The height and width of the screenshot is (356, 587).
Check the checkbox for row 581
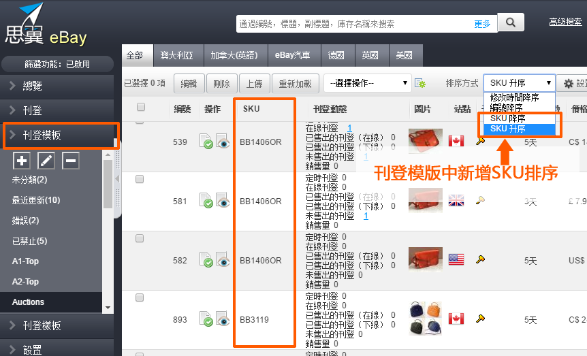(140, 179)
